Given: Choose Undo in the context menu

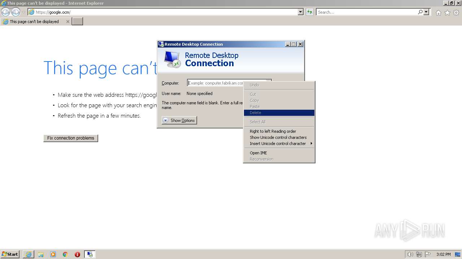Looking at the screenshot, I should pyautogui.click(x=279, y=85).
